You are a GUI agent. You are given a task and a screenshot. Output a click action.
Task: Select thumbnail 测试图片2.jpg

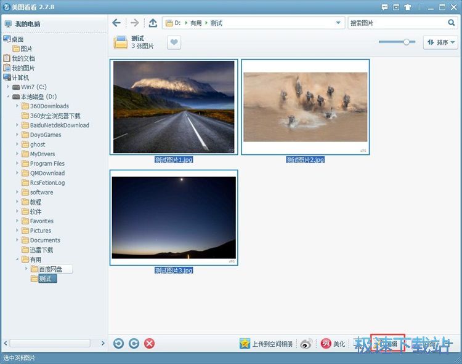tap(305, 107)
